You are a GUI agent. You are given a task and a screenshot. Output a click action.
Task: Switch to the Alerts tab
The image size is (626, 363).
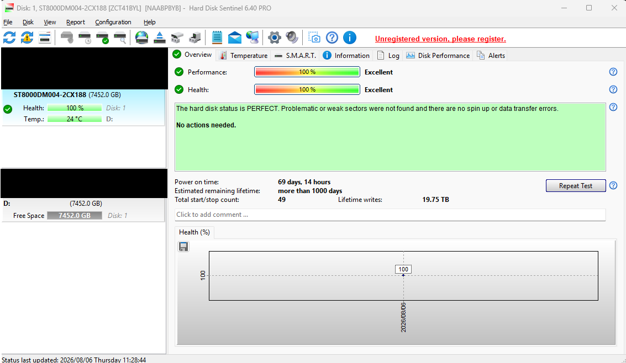[491, 55]
